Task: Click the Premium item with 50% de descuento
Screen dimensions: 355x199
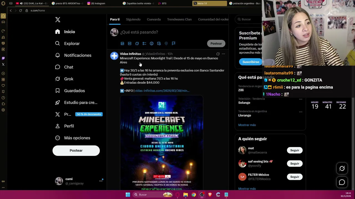Action: (79, 114)
